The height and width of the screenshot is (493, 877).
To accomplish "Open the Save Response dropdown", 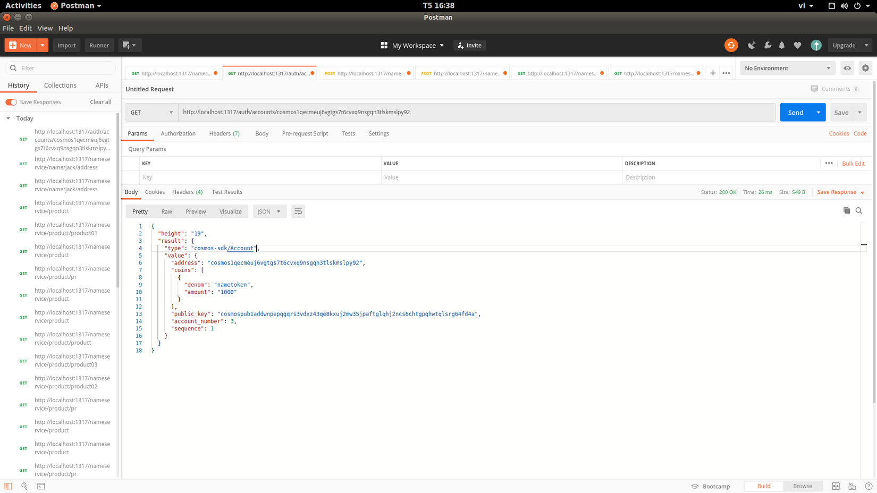I will [x=841, y=192].
